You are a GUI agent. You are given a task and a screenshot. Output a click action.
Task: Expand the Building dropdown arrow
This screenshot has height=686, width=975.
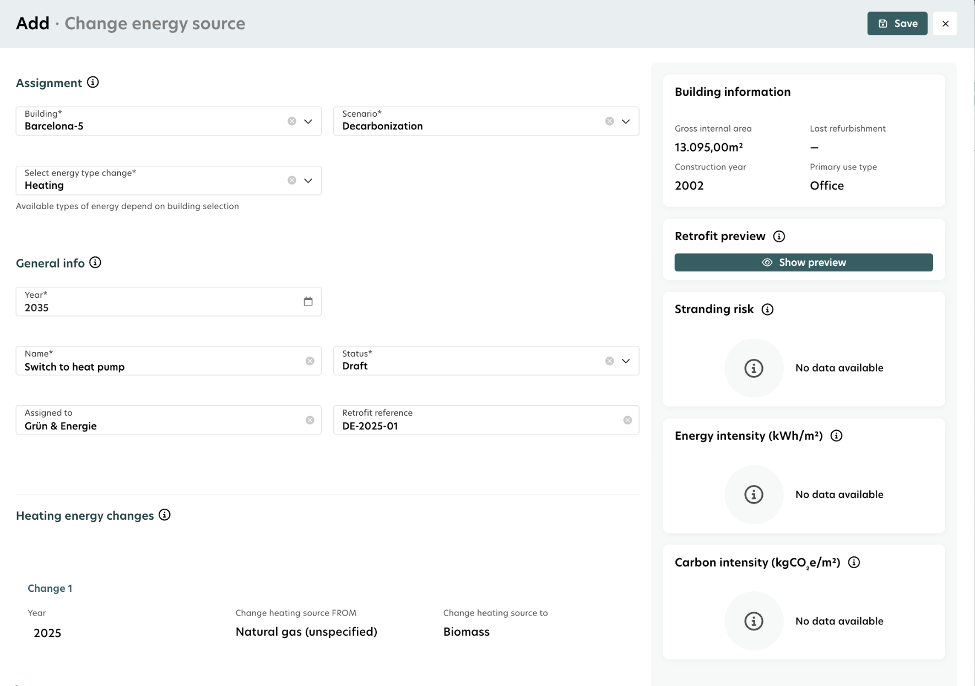pos(308,121)
